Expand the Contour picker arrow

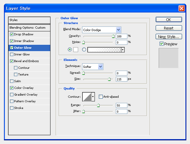tap(93, 97)
